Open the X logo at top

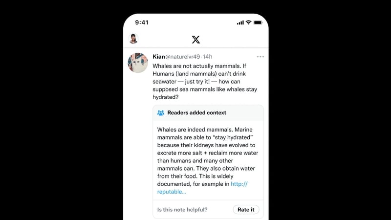[196, 40]
